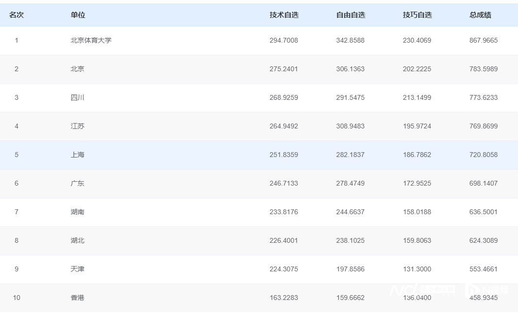
Task: Click the 湖南 unit name
Action: click(77, 212)
